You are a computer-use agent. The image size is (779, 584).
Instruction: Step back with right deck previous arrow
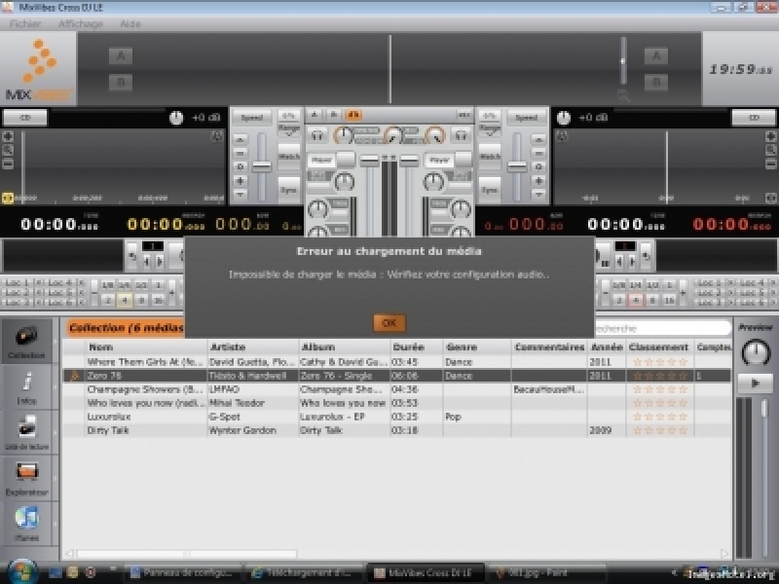(618, 261)
